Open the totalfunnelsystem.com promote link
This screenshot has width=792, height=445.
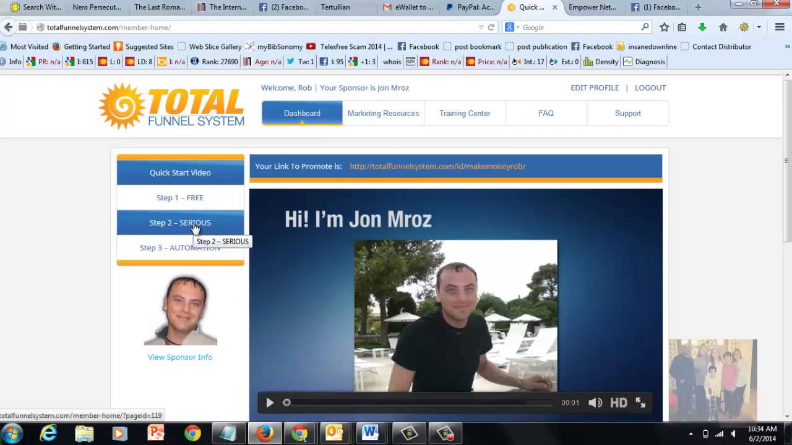[x=437, y=166]
